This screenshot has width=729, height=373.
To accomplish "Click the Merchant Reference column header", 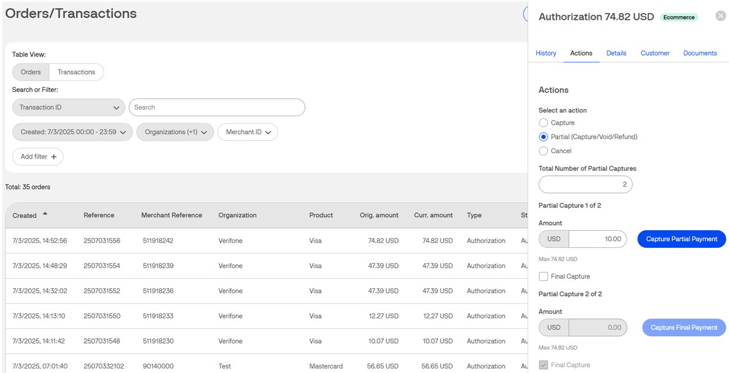I will click(x=171, y=215).
